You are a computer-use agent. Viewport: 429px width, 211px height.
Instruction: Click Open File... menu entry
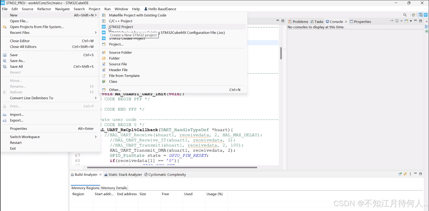pos(50,21)
